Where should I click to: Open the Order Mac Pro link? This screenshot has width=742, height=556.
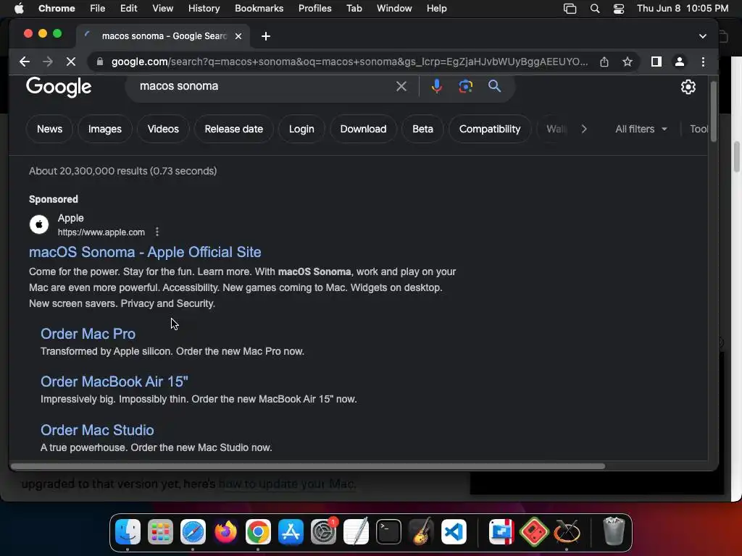(88, 334)
